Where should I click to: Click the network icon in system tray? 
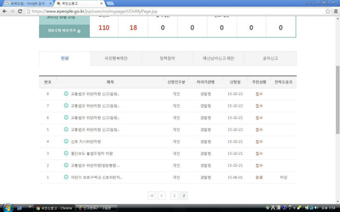312,207
